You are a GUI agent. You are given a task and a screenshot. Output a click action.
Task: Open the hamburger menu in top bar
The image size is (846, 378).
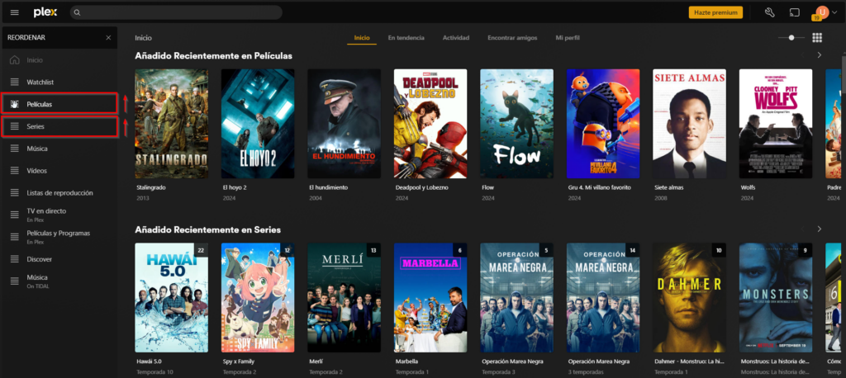coord(15,12)
